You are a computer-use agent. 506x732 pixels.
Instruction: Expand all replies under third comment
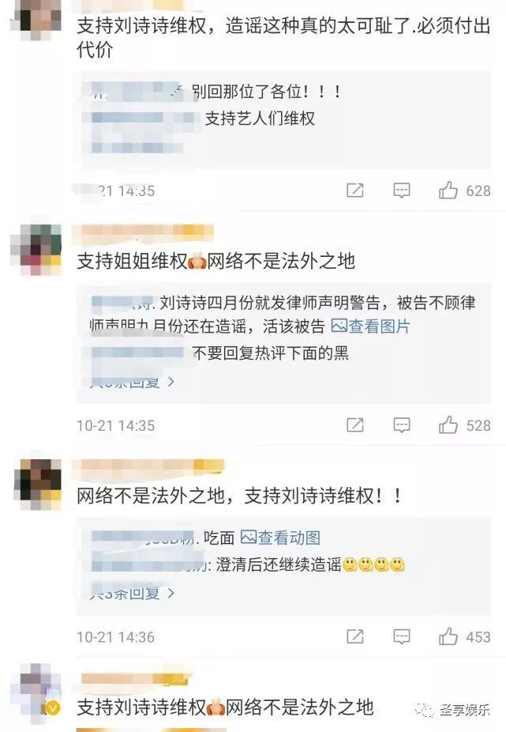tap(132, 594)
